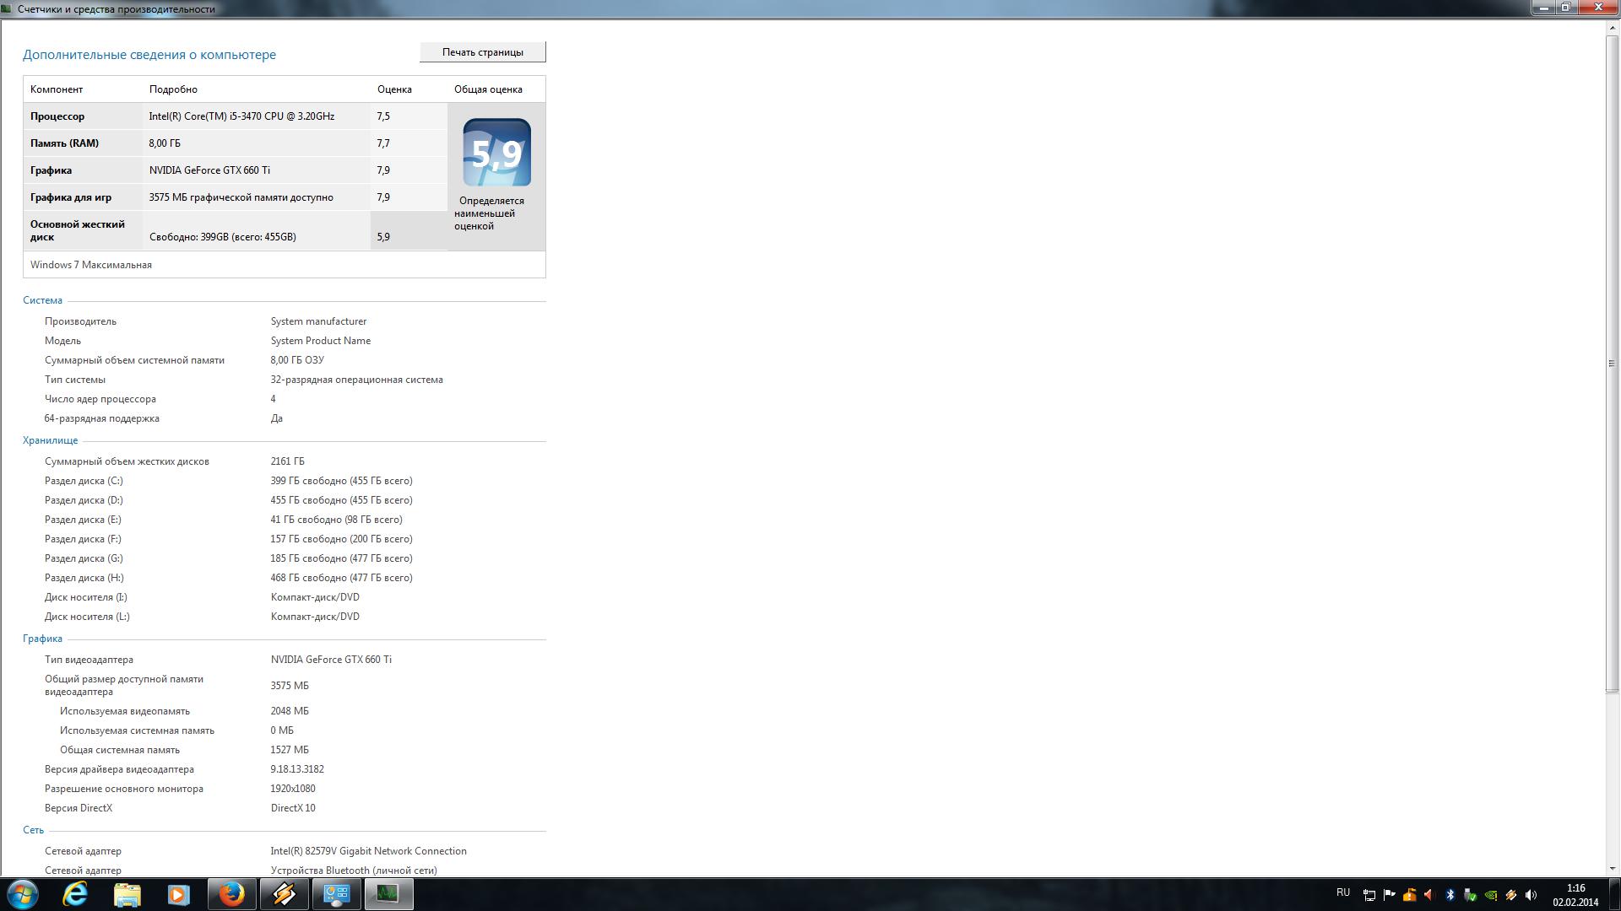Click the window icon in title bar
1621x911 pixels.
click(8, 8)
